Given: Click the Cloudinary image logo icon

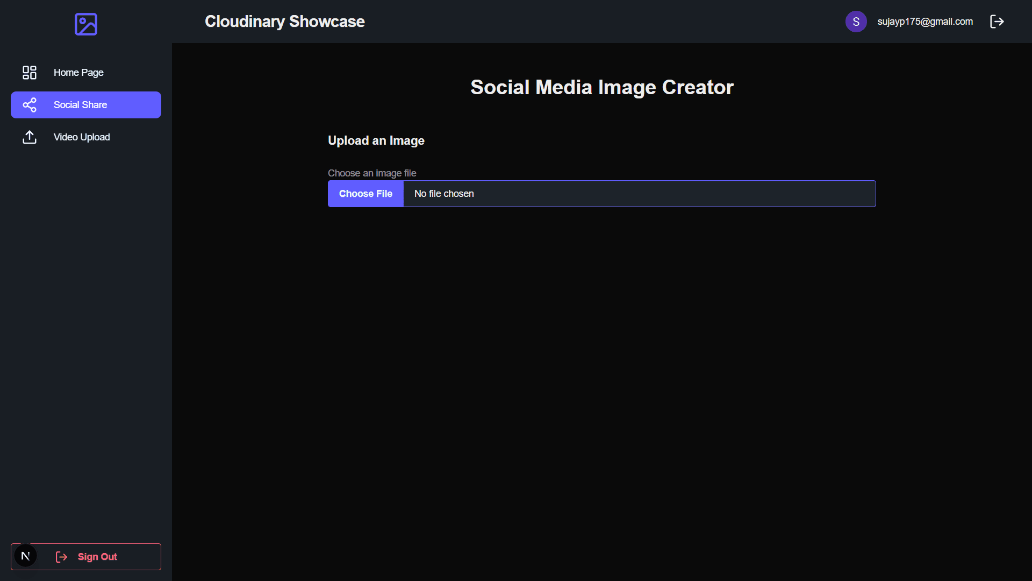Looking at the screenshot, I should point(86,24).
